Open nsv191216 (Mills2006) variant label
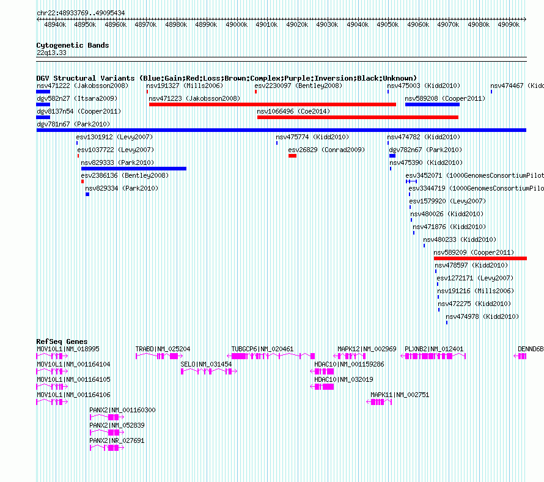The image size is (544, 482). point(476,291)
